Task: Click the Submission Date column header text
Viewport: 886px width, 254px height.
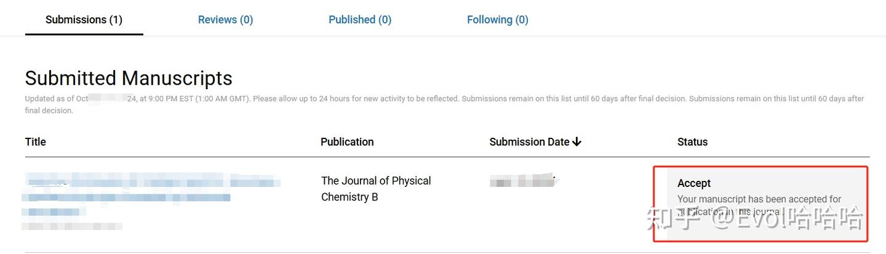Action: tap(529, 142)
